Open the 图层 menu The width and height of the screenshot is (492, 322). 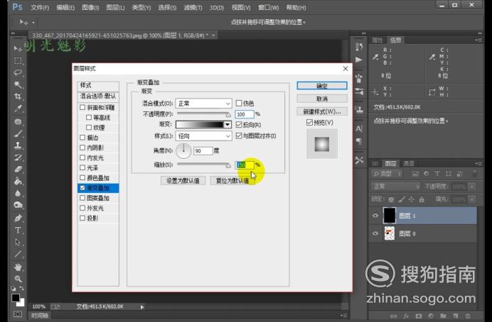coord(115,8)
